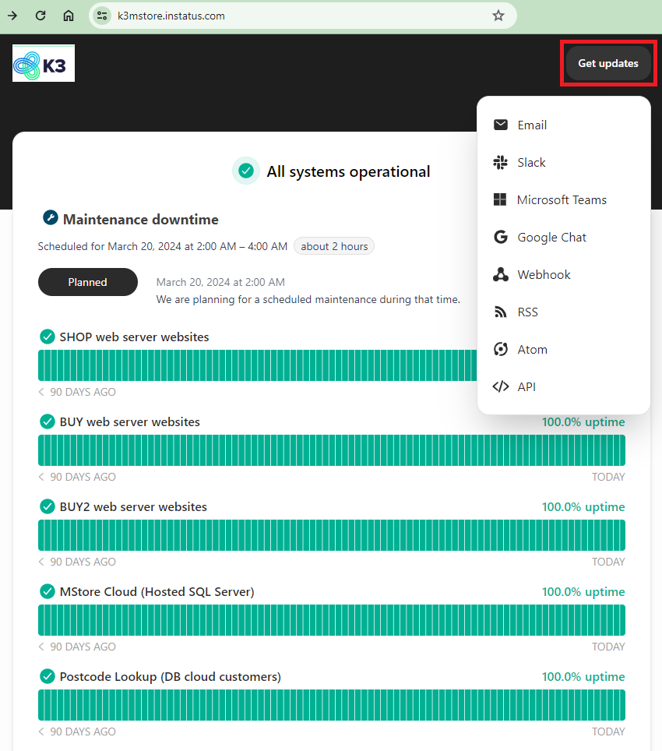This screenshot has height=751, width=662.
Task: Click the API code brackets icon
Action: pyautogui.click(x=501, y=386)
